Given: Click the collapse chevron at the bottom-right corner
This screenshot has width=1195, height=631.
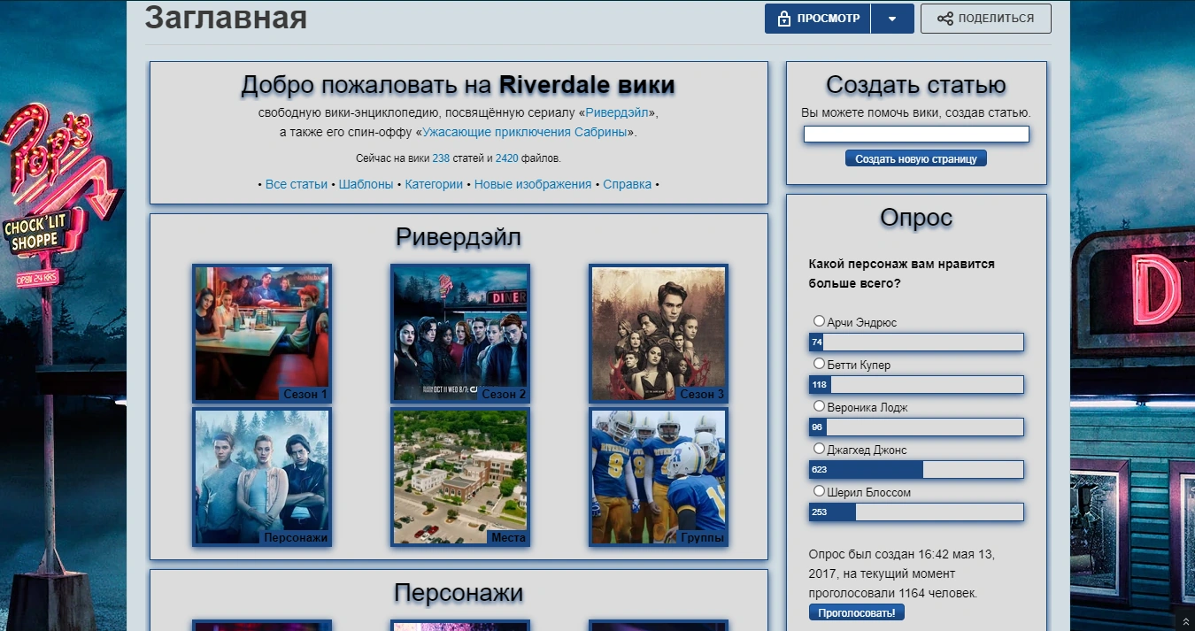Looking at the screenshot, I should (x=1185, y=620).
